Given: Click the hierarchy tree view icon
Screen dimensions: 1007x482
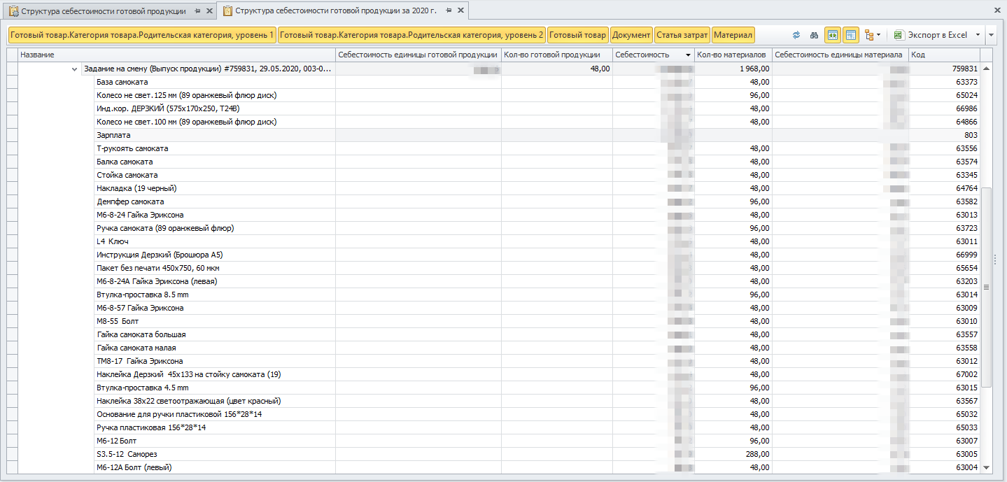Looking at the screenshot, I should tap(870, 35).
